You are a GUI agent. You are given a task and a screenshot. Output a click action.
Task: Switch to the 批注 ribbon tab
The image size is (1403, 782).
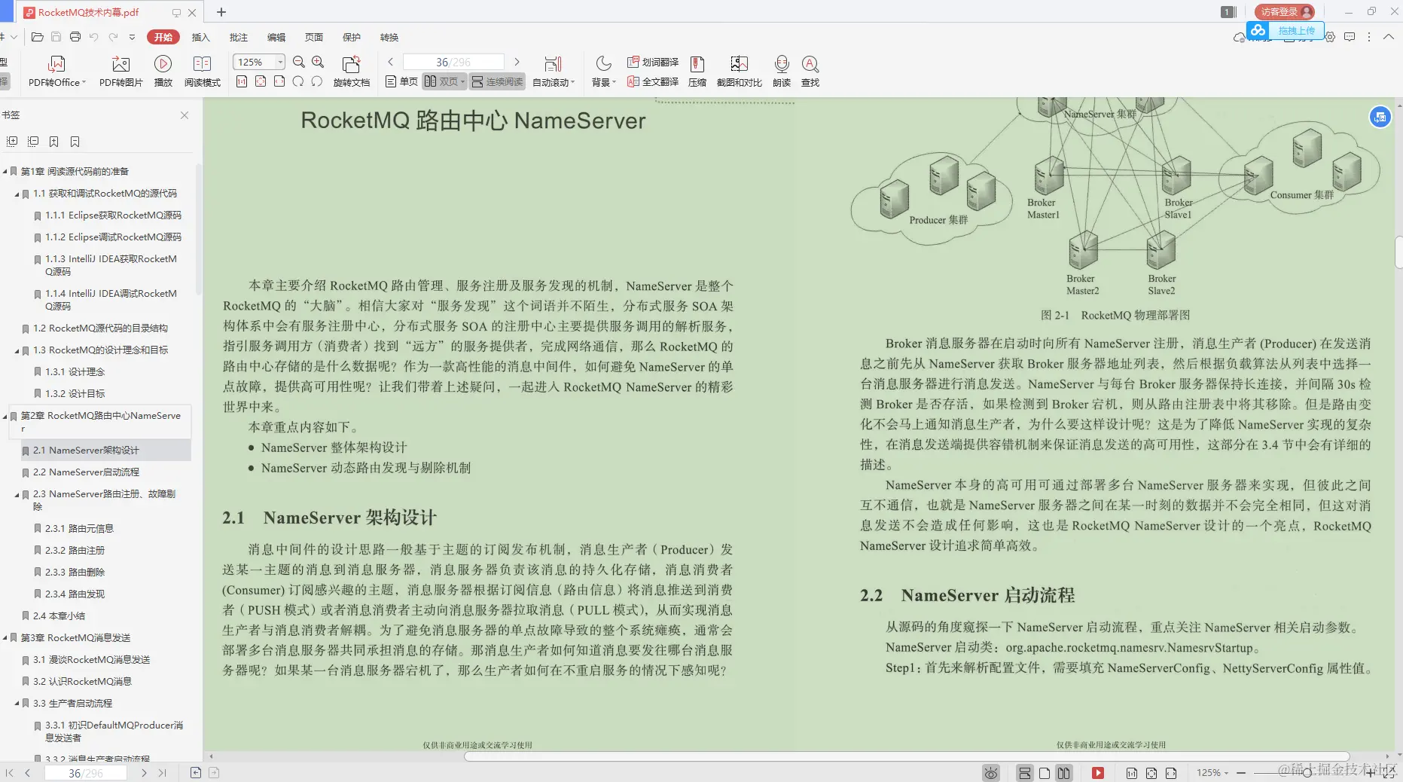coord(238,37)
